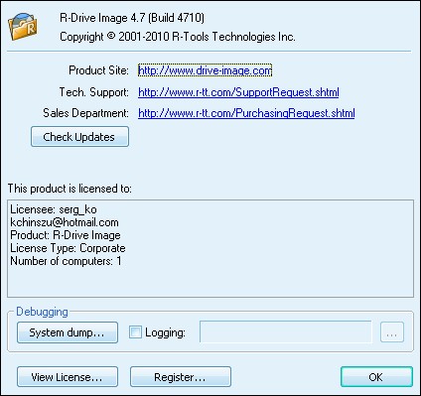
Task: Click the R-Drive Image folder icon
Action: pos(23,27)
